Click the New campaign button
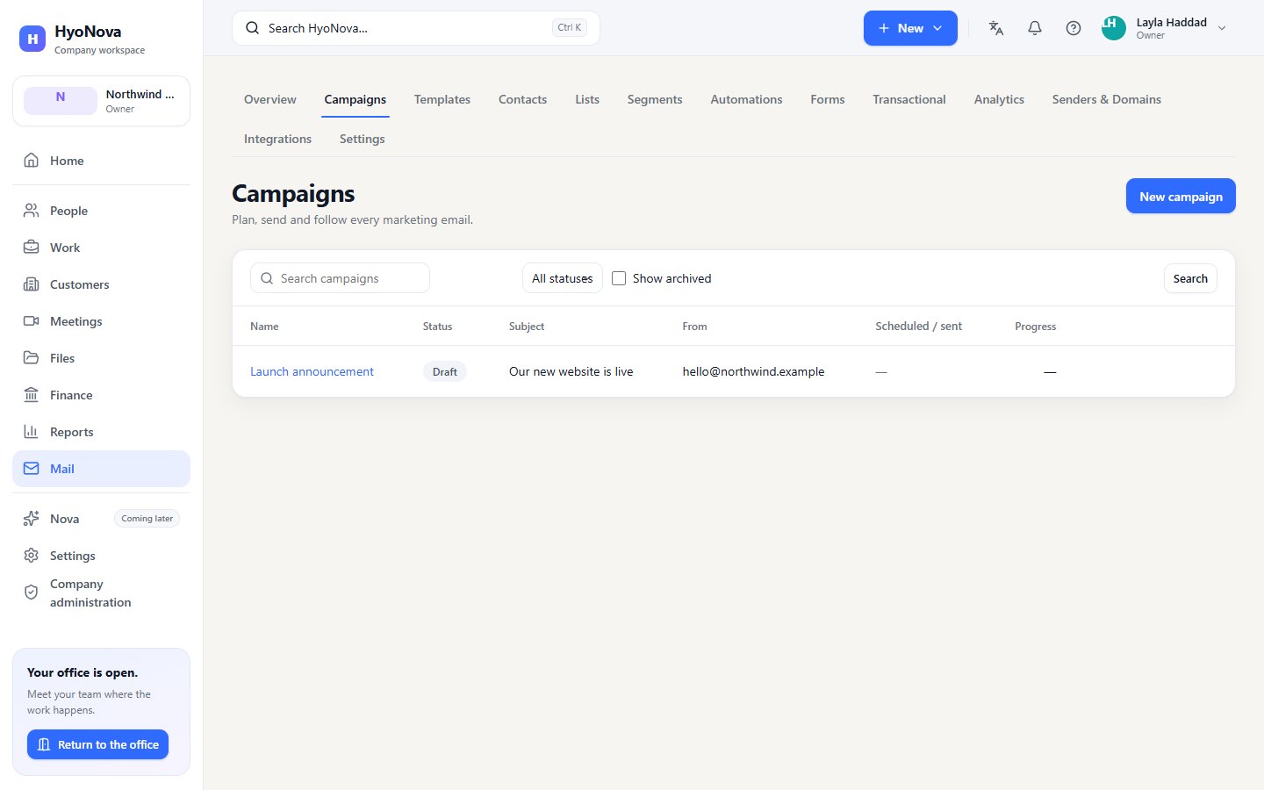 pyautogui.click(x=1181, y=196)
